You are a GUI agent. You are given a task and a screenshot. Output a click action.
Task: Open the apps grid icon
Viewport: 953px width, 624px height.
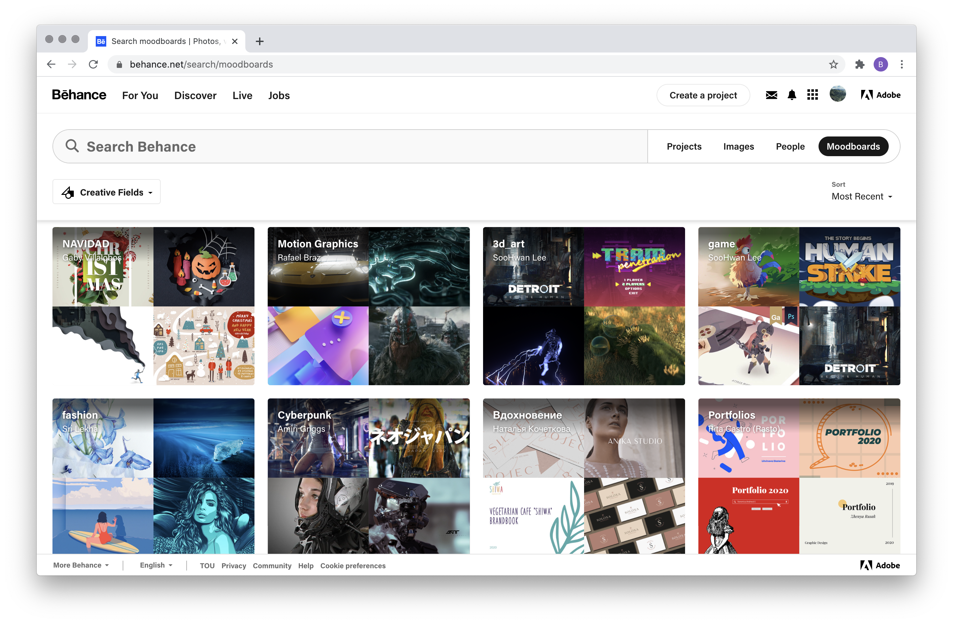(x=812, y=95)
